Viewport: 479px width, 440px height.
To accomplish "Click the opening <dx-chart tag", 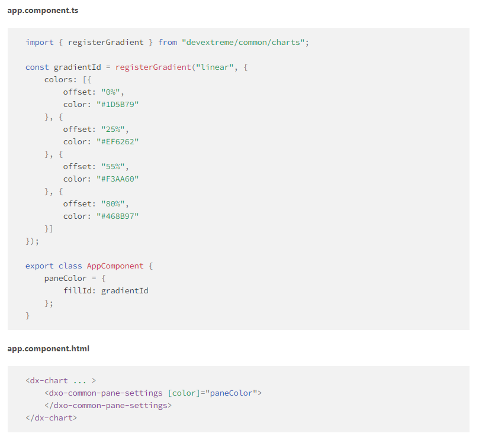I will [46, 381].
